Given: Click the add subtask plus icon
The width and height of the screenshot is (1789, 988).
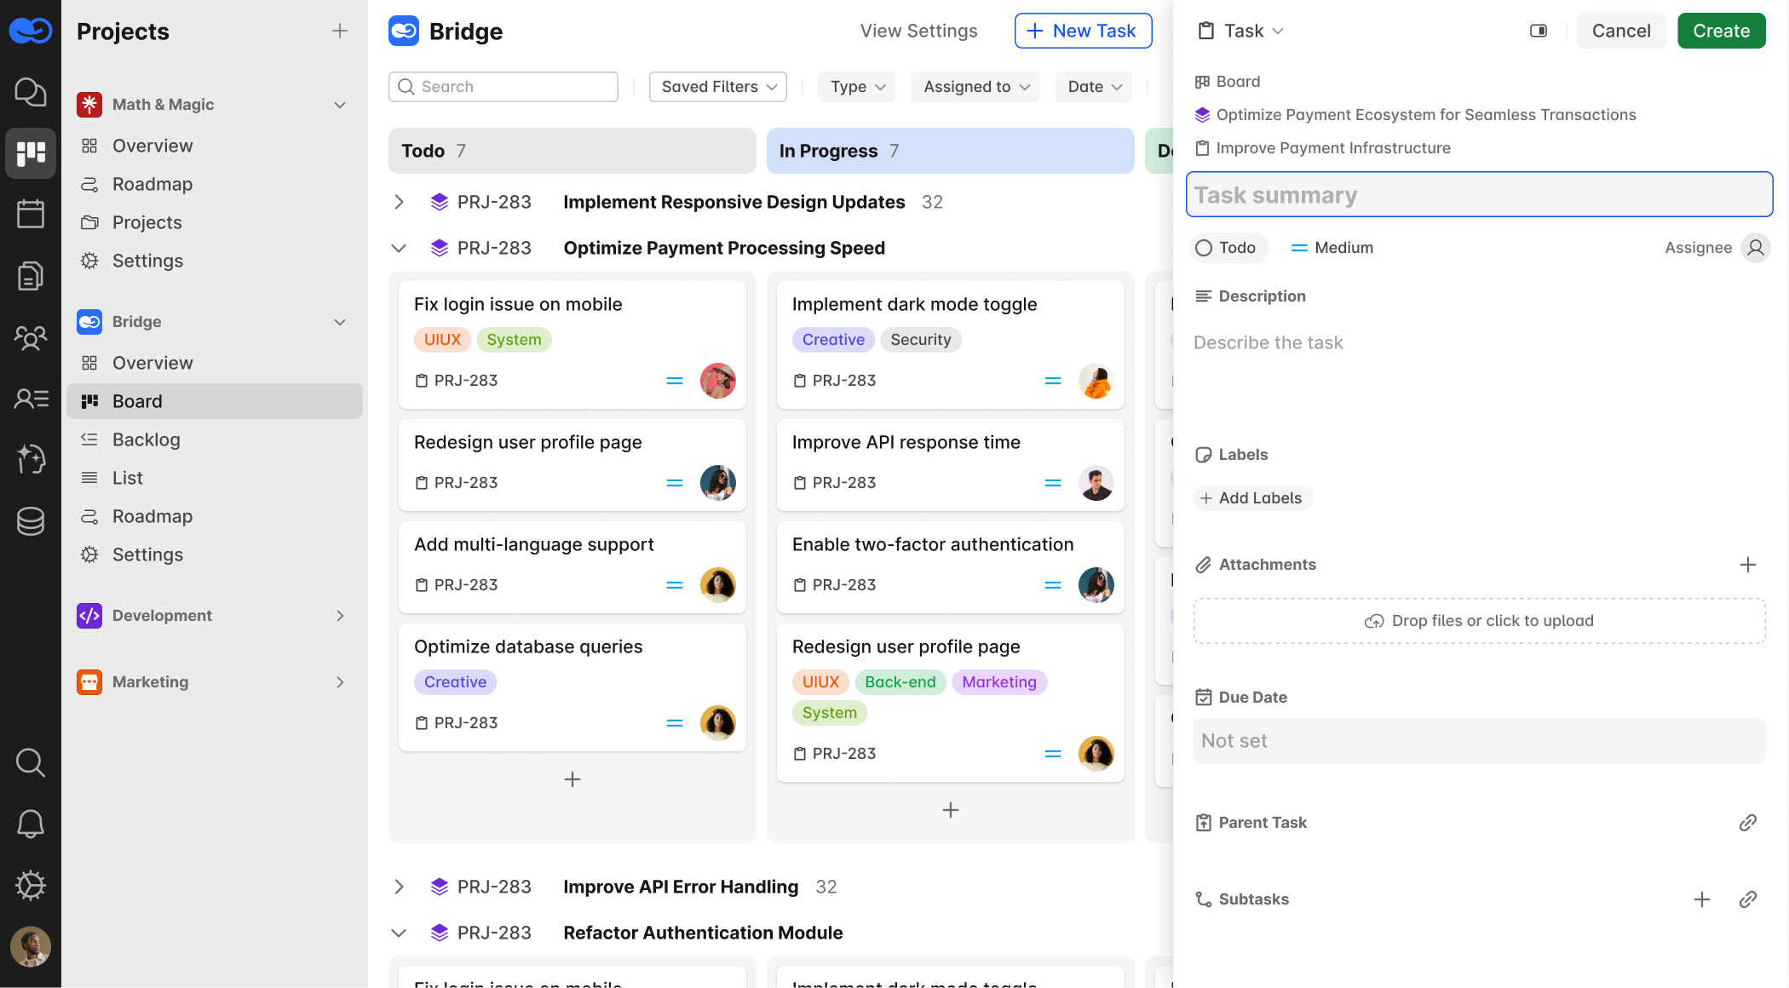Looking at the screenshot, I should tap(1701, 899).
